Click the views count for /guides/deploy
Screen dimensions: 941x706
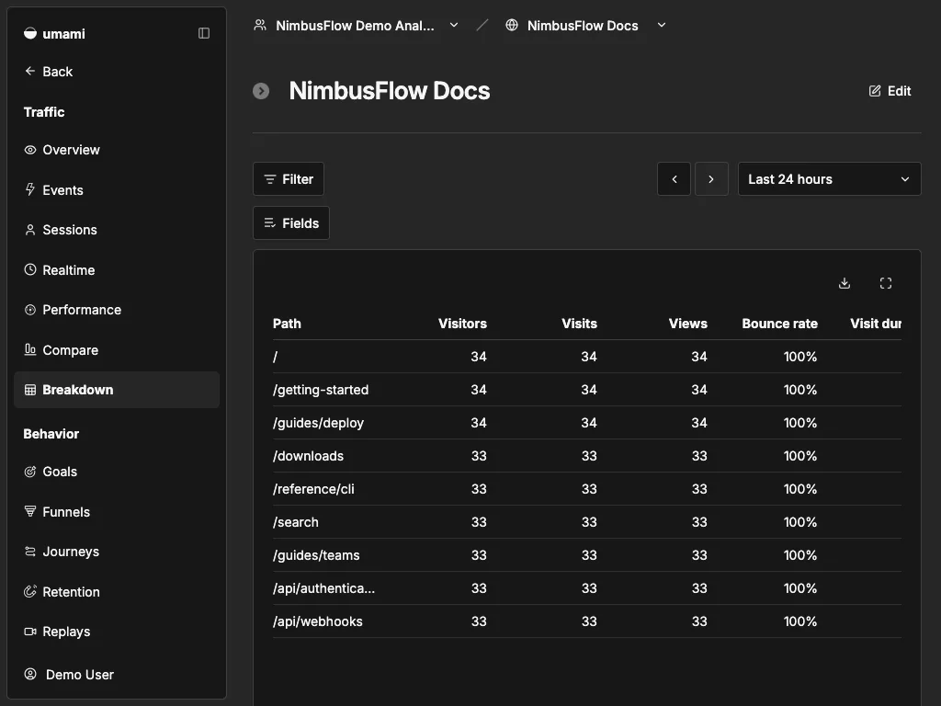pos(699,423)
